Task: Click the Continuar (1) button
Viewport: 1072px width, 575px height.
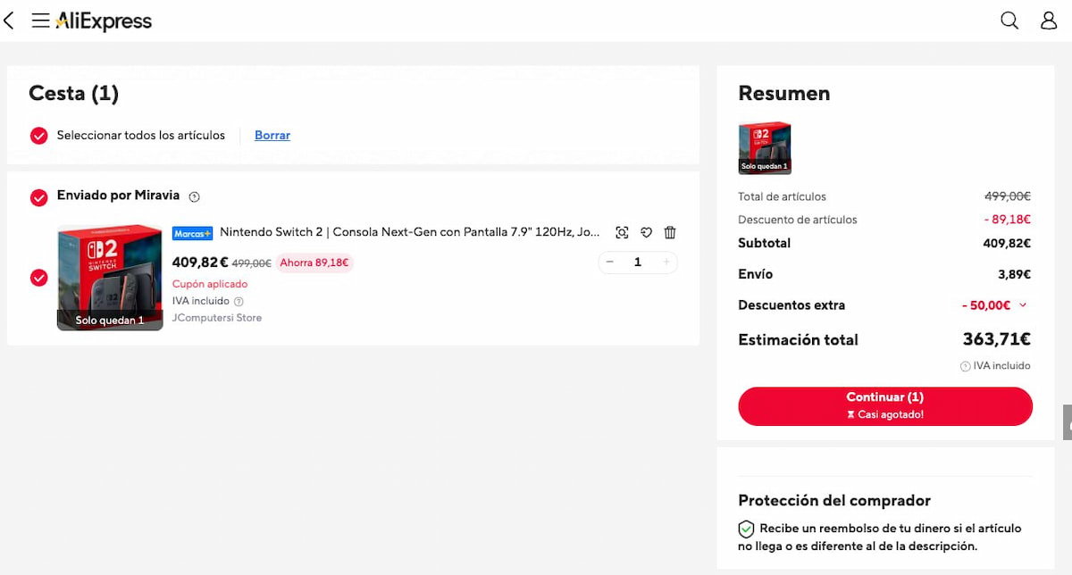Action: tap(885, 406)
